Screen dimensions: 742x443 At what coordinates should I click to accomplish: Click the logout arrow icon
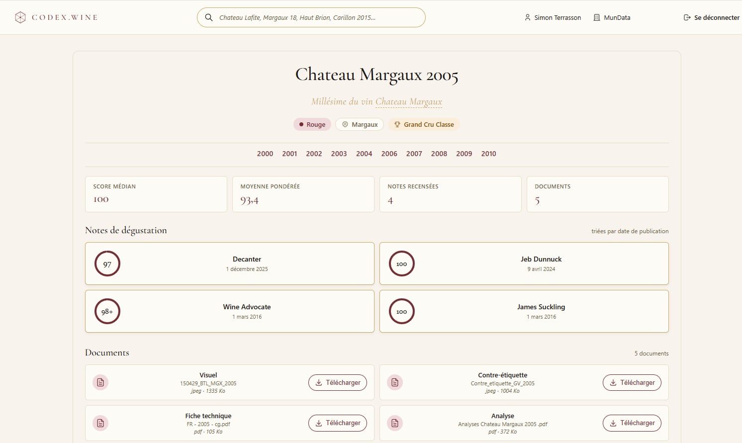point(687,17)
